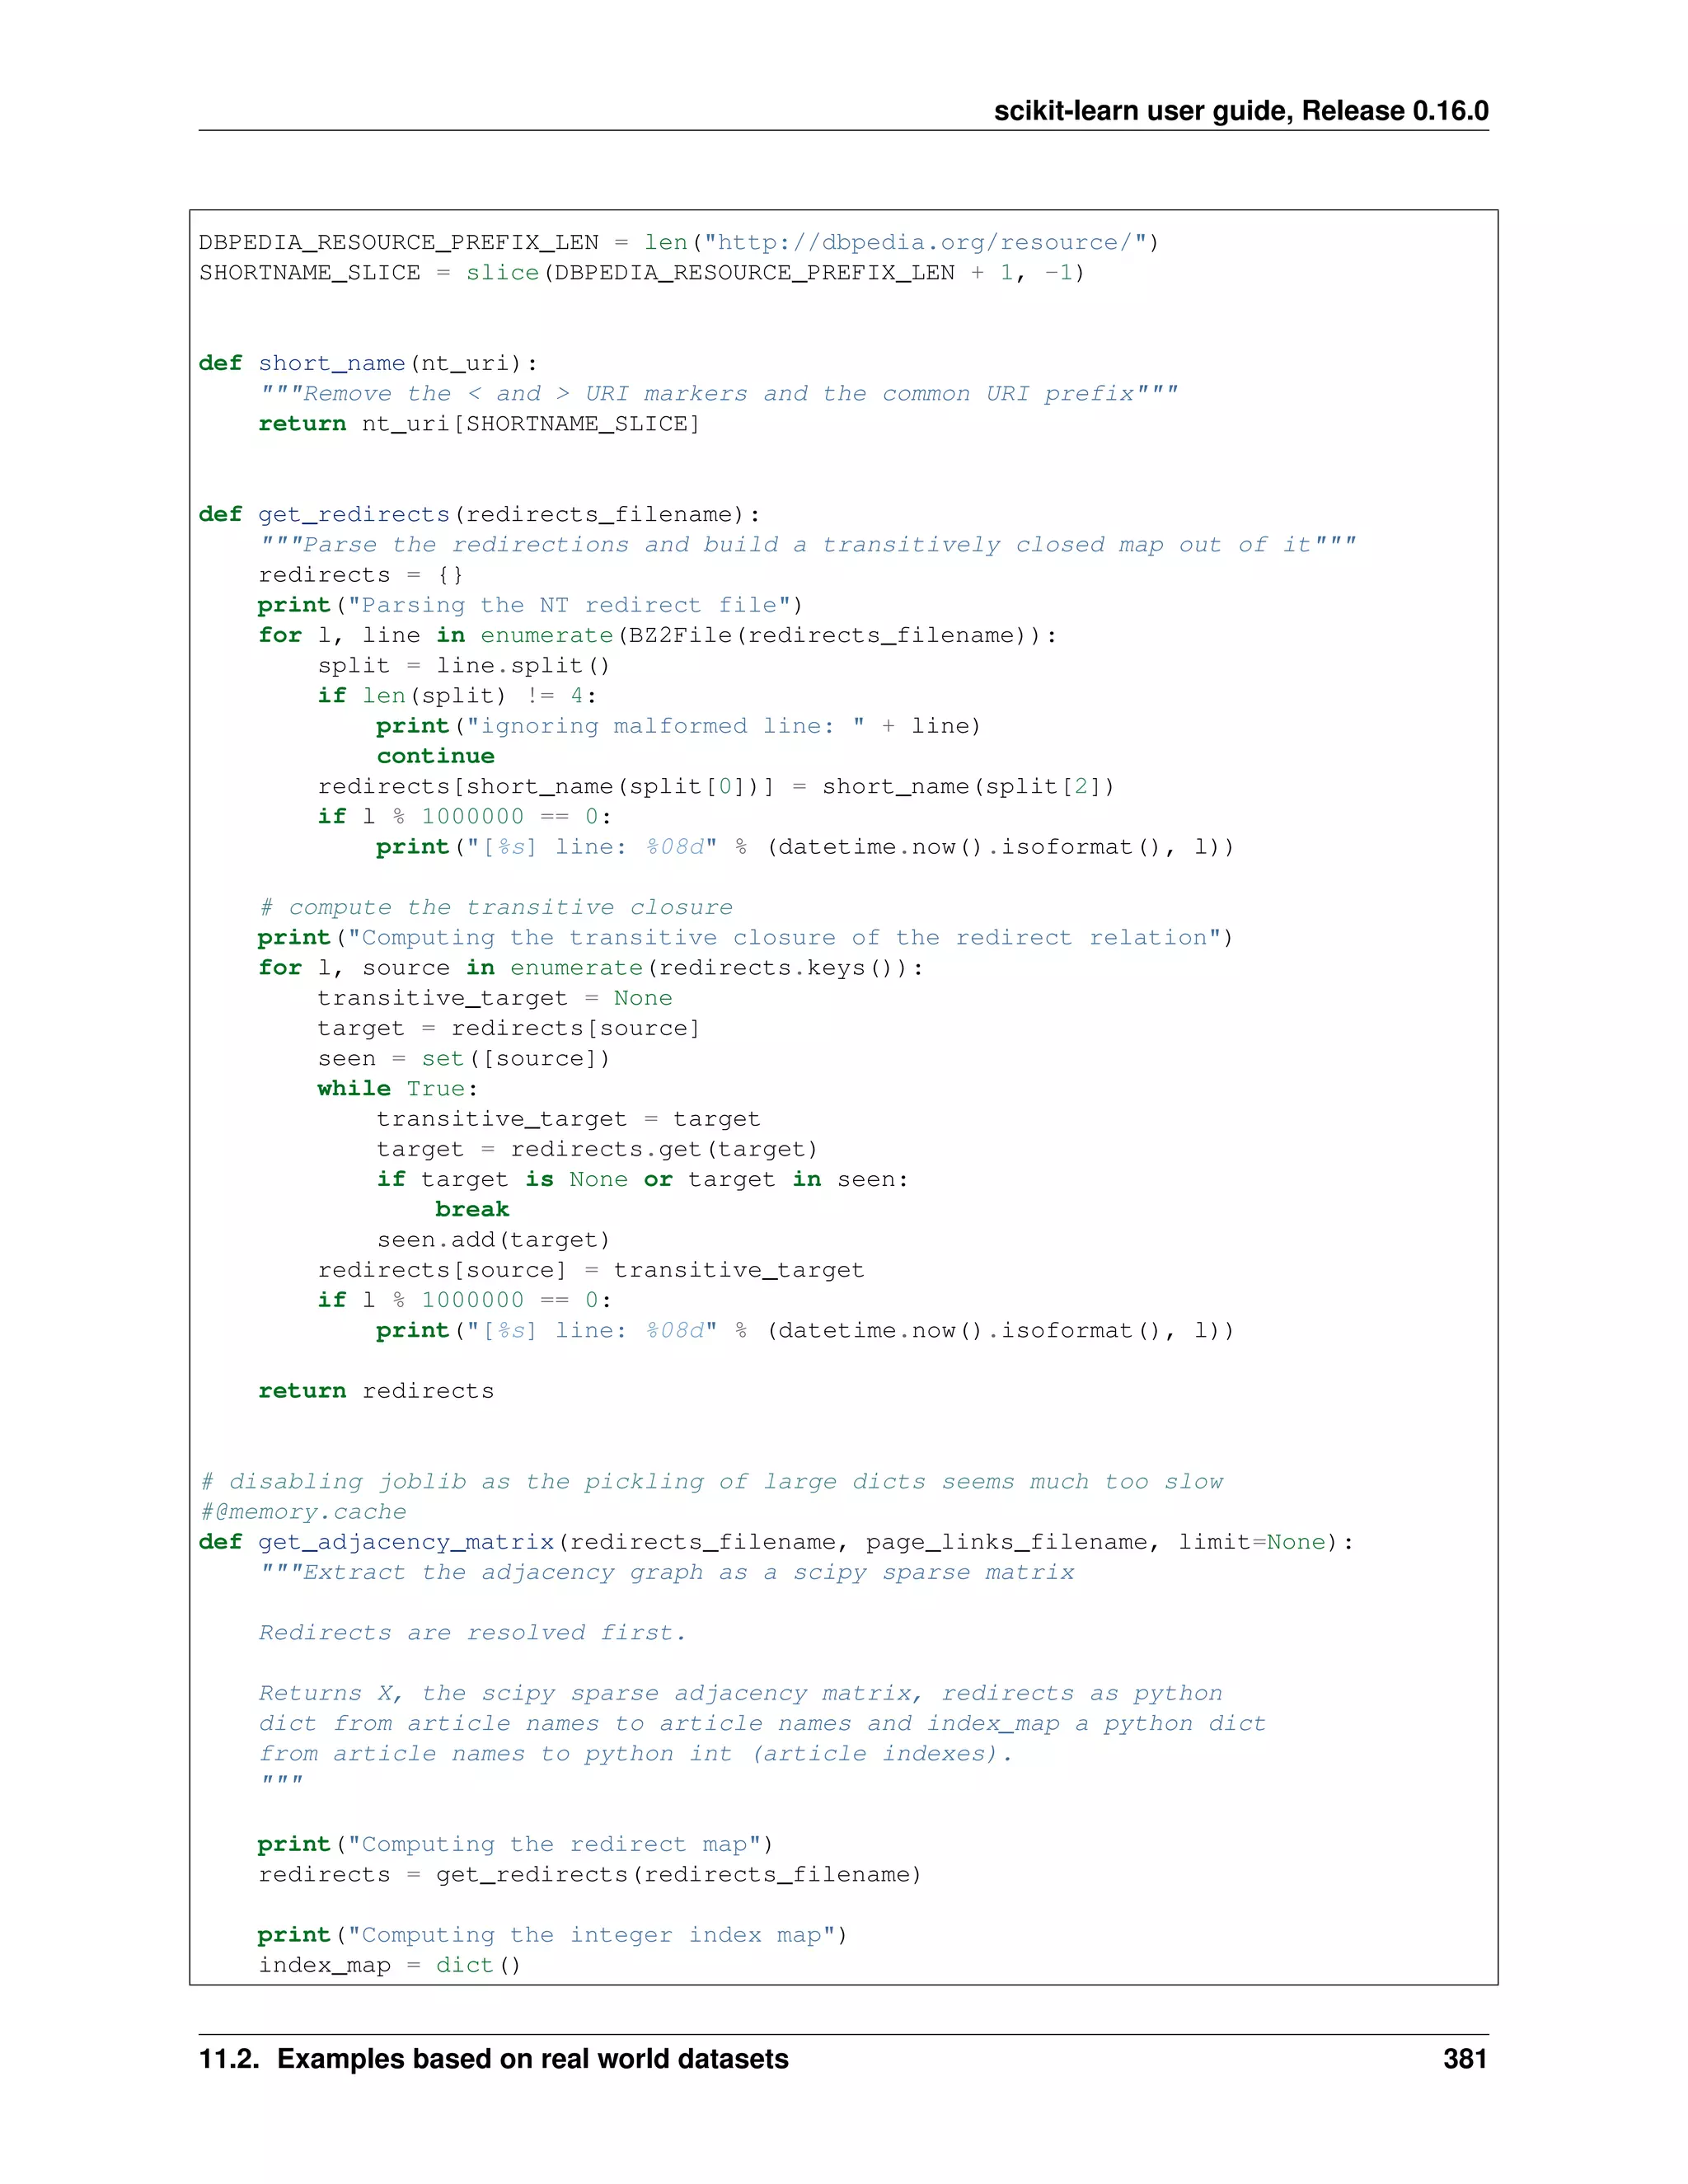
Task: Click 'return nt_uri[SHORTNAME_SLICE]' line
Action: (479, 424)
